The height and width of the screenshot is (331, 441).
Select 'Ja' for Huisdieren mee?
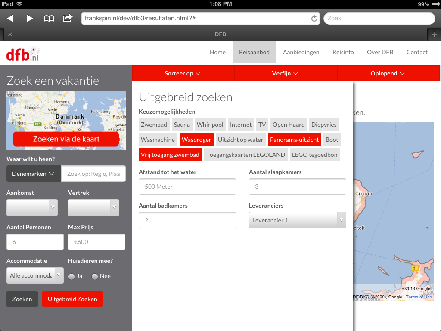coord(71,276)
